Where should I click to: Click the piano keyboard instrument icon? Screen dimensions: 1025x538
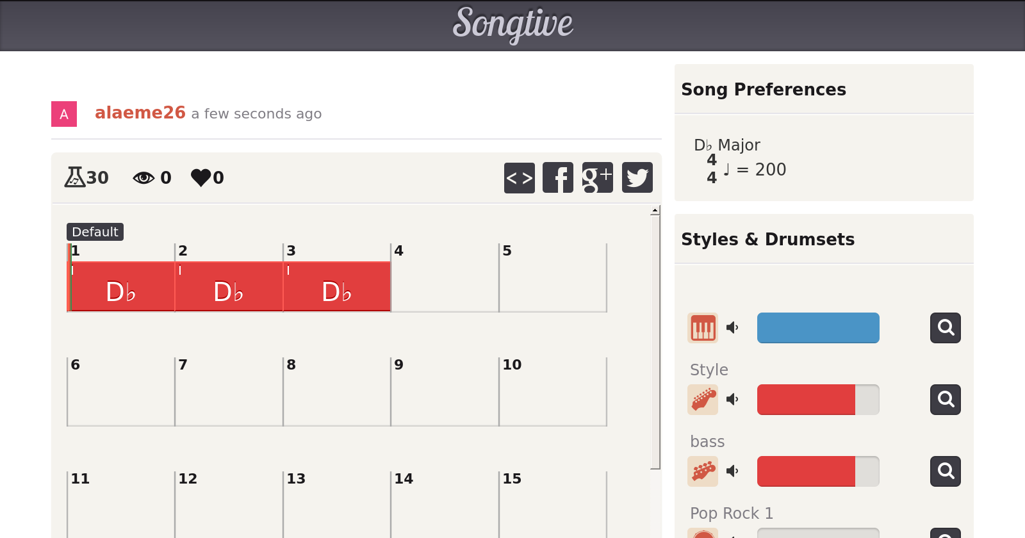[703, 328]
